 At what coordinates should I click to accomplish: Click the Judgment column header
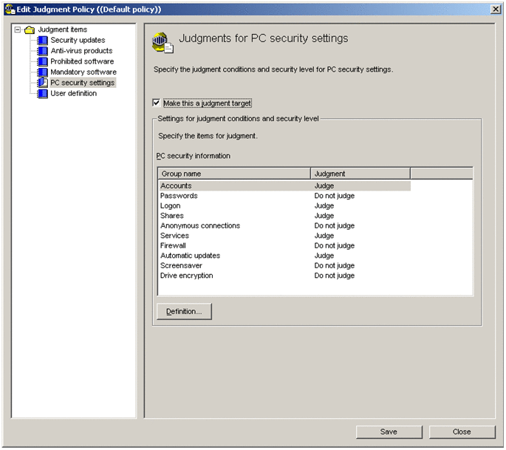(x=360, y=174)
